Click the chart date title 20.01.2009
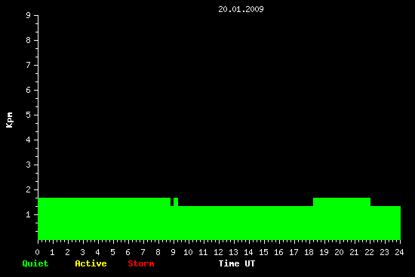Viewport: 415px width, 277px height. click(241, 9)
